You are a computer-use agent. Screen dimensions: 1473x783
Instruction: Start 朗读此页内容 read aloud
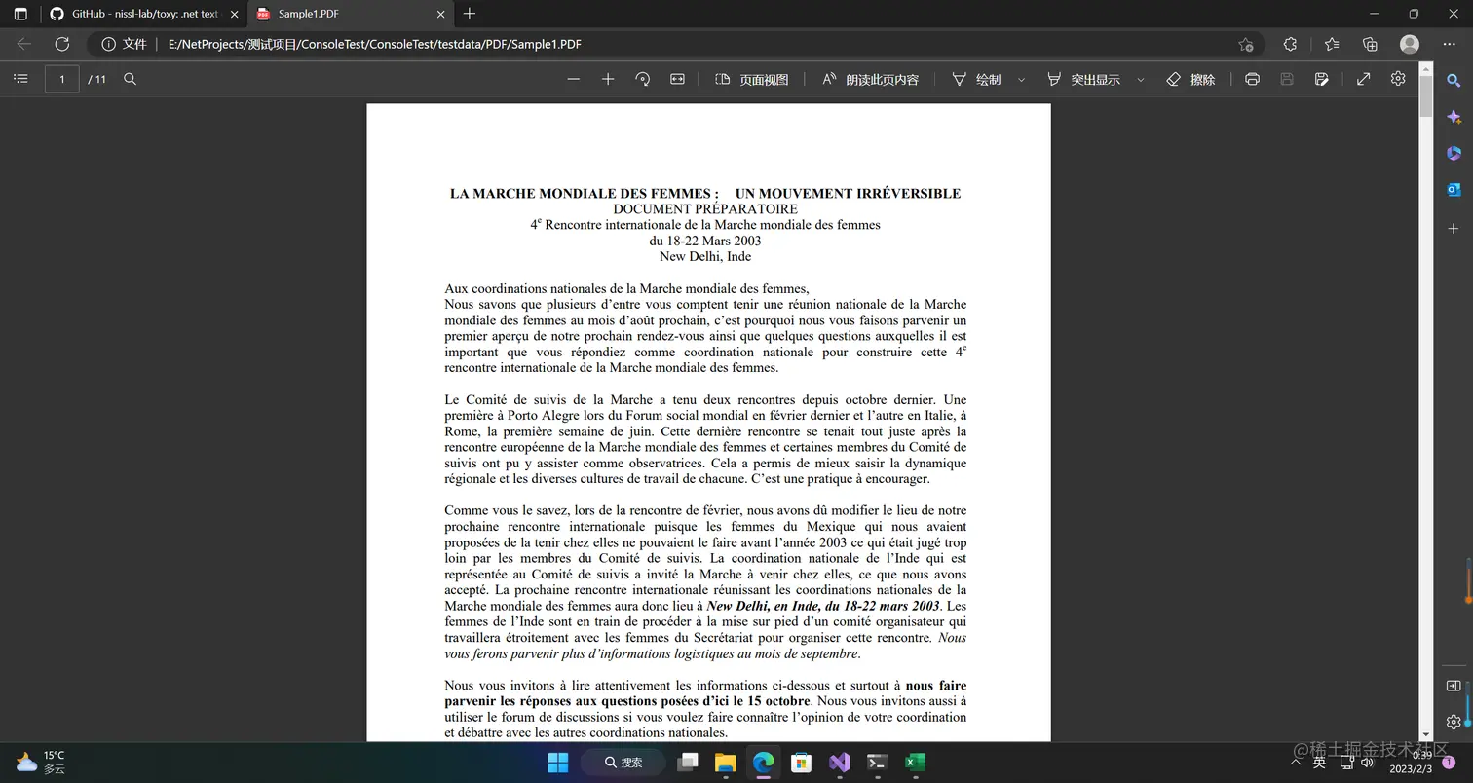click(x=870, y=79)
